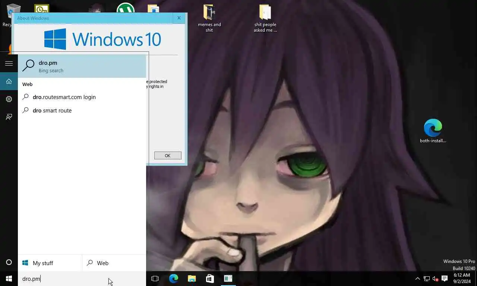Show hidden tray icons chevron
477x286 pixels.
tap(417, 279)
